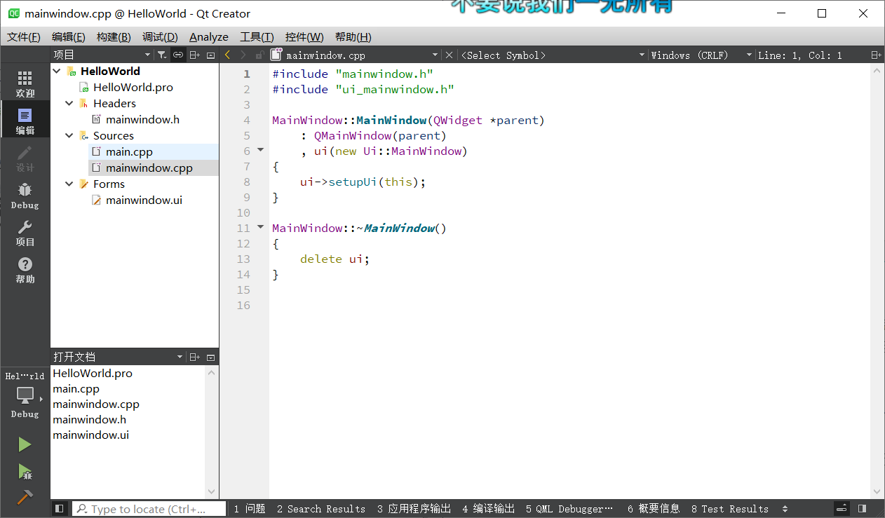Open the 帮助(H) menu

[x=353, y=36]
